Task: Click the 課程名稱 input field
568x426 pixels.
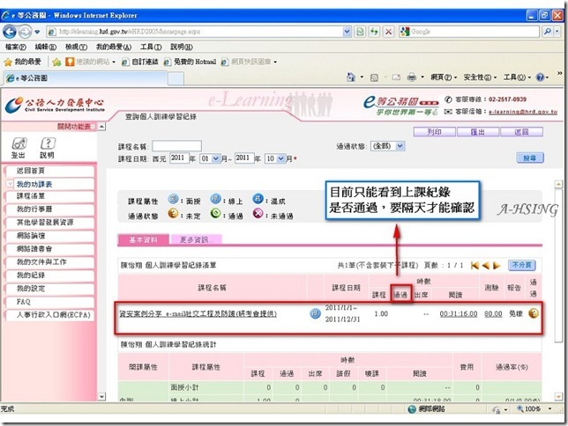Action: pyautogui.click(x=176, y=146)
